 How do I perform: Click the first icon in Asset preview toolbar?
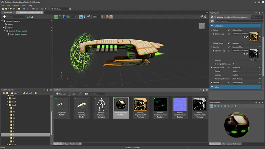click(x=211, y=106)
